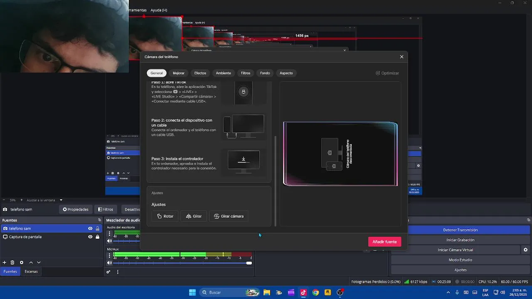Switch to the Ambiente tab
532x299 pixels.
[224, 73]
